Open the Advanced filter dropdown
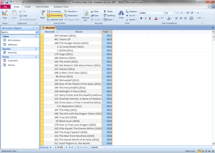The height and width of the screenshot is (153, 215). coord(72,16)
